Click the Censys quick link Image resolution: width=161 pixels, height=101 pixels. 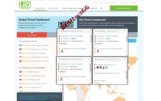(x=97, y=83)
